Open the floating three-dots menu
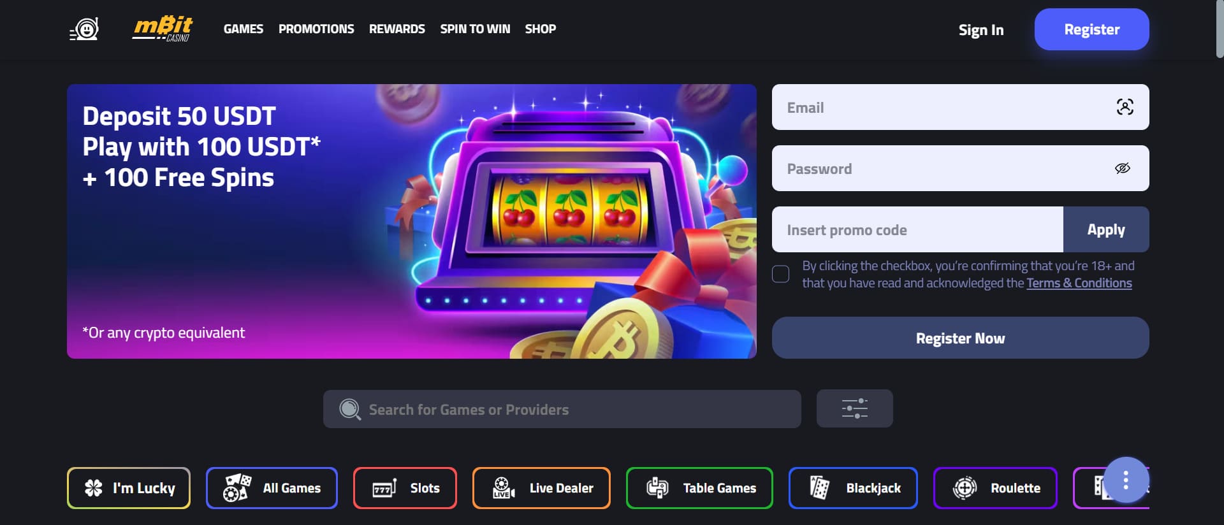1224x525 pixels. [x=1126, y=480]
